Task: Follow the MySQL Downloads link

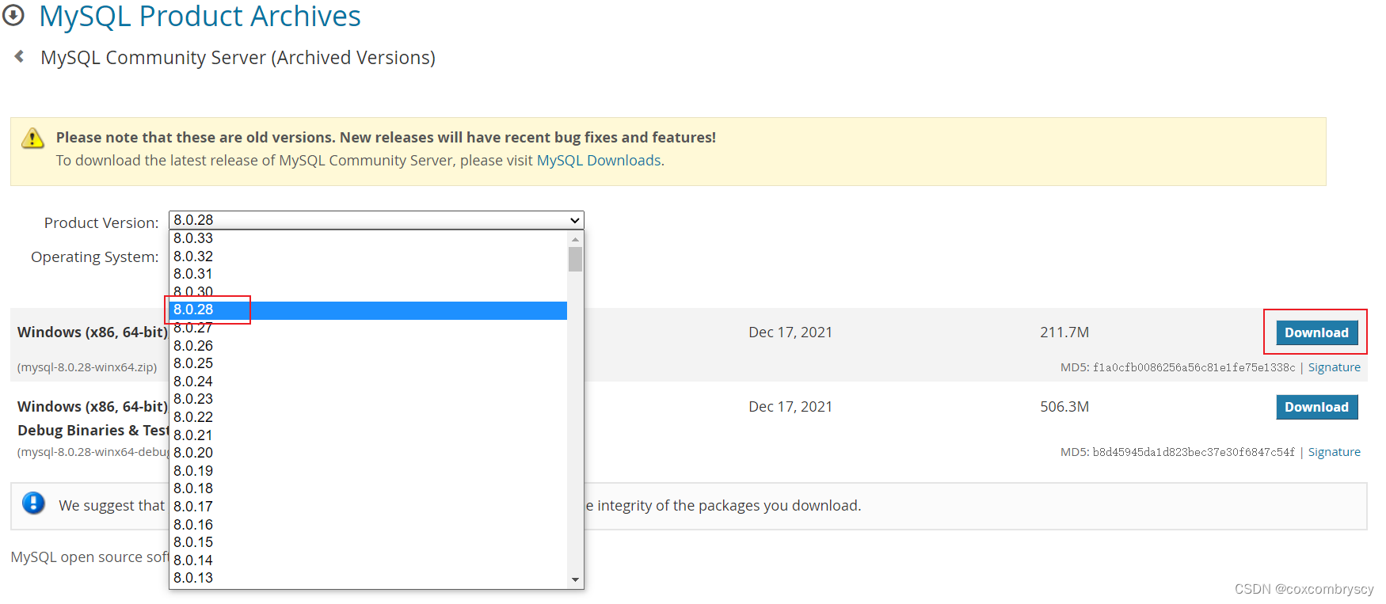Action: (599, 161)
